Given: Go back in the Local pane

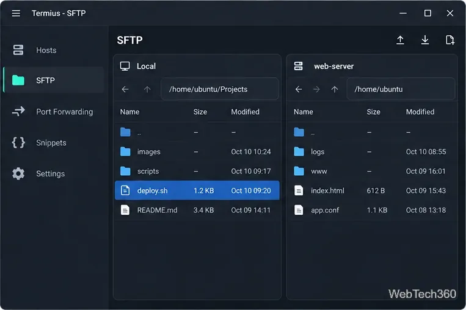Looking at the screenshot, I should (125, 89).
